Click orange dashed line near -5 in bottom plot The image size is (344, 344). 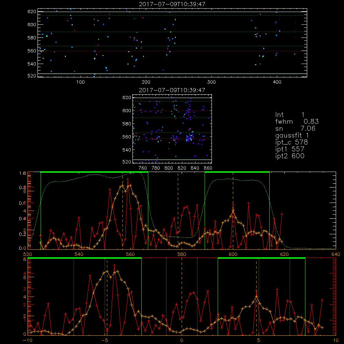(107, 297)
